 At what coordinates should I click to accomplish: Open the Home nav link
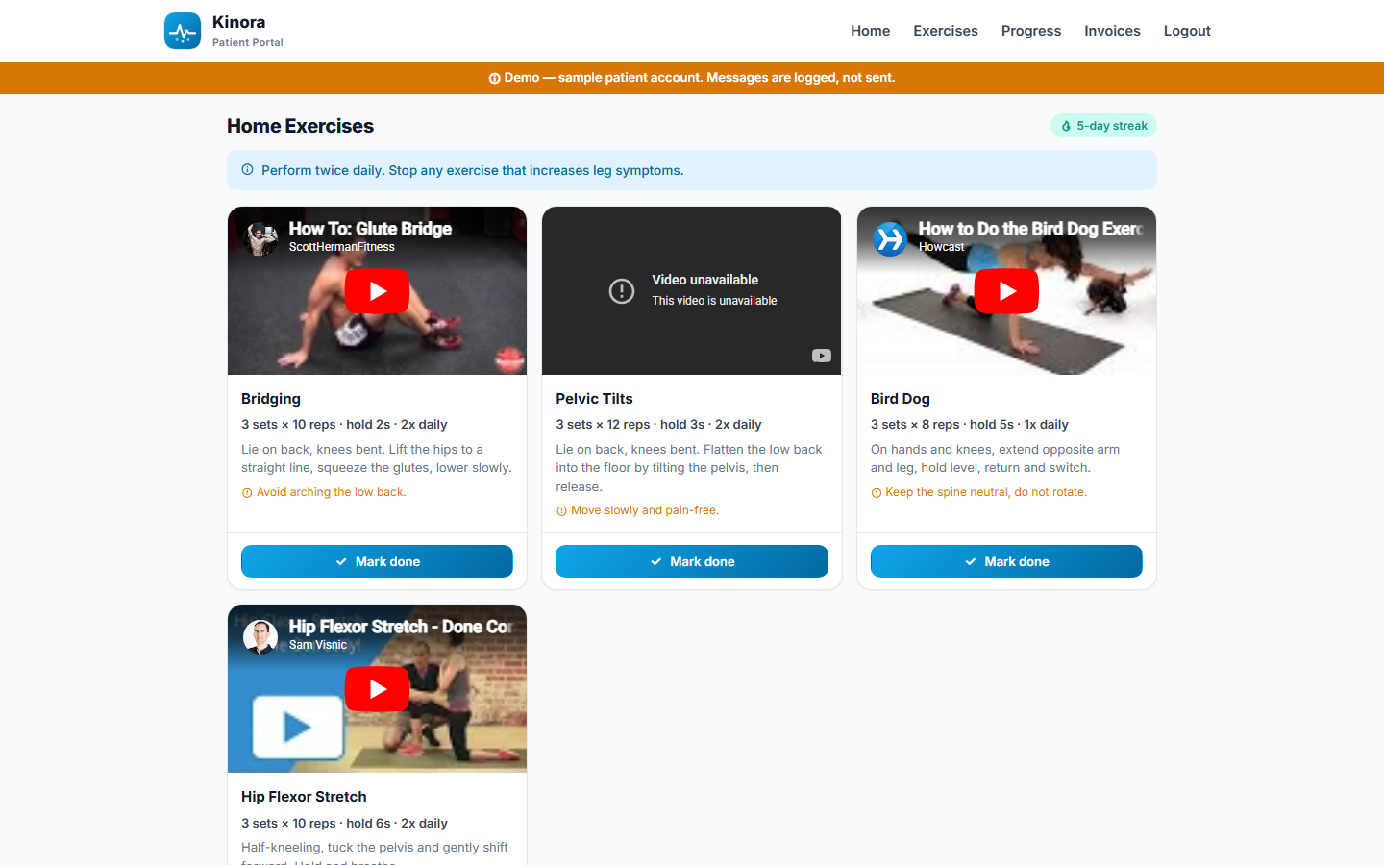coord(870,31)
